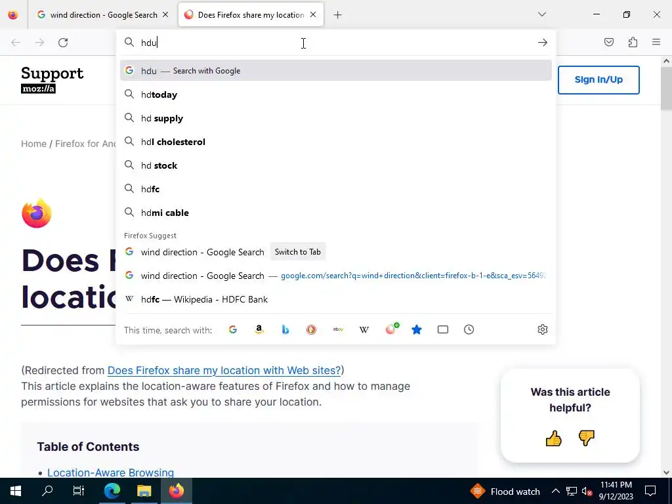Search in History clock icon
Viewport: 672px width, 504px height.
coord(469,329)
